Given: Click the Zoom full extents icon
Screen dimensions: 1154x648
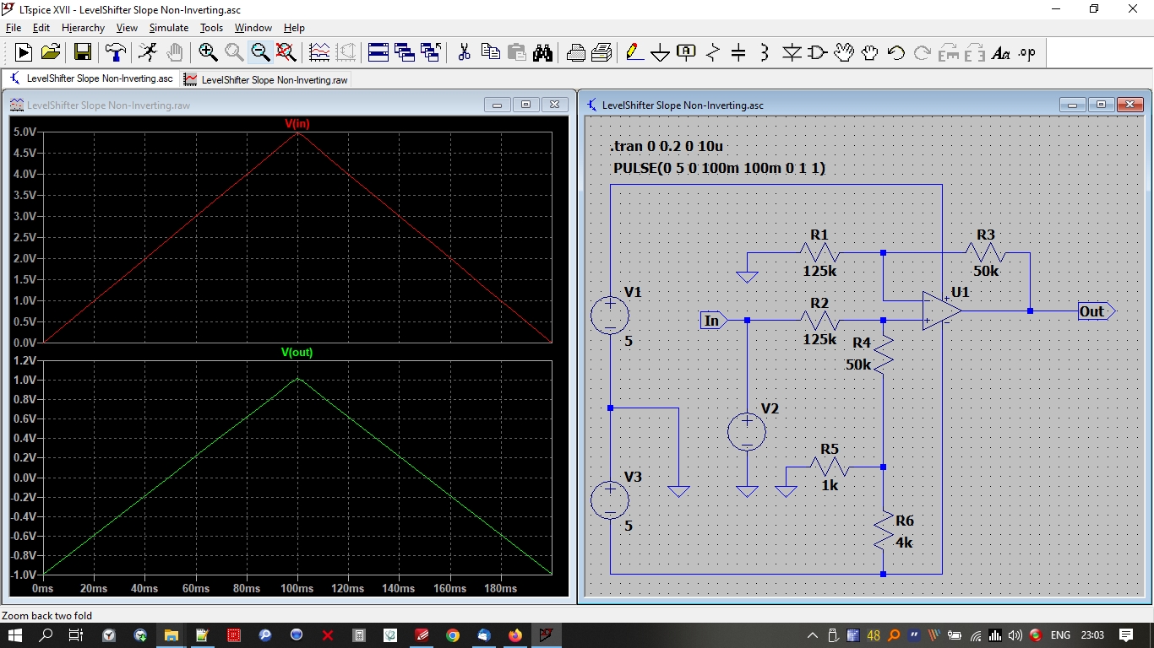Looking at the screenshot, I should (286, 52).
